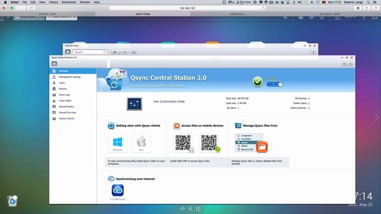Click the Android Qfile QR code
Image resolution: width=381 pixels, height=214 pixels.
(209, 143)
